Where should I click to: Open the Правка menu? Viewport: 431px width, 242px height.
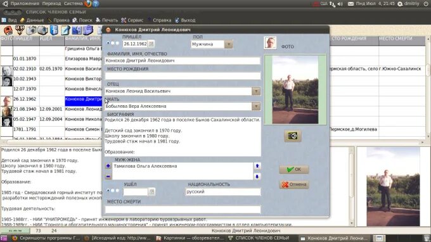(58, 20)
